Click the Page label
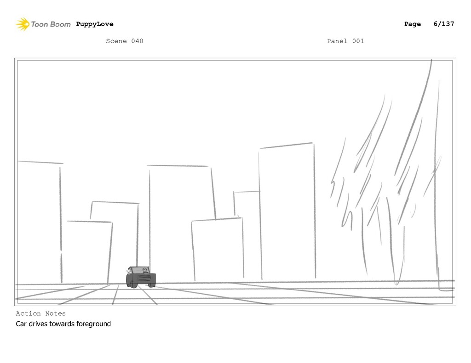Image resolution: width=471 pixels, height=363 pixels. click(413, 24)
